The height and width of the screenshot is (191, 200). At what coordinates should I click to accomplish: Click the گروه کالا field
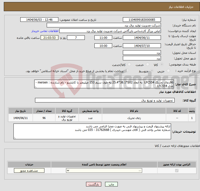click(x=104, y=100)
